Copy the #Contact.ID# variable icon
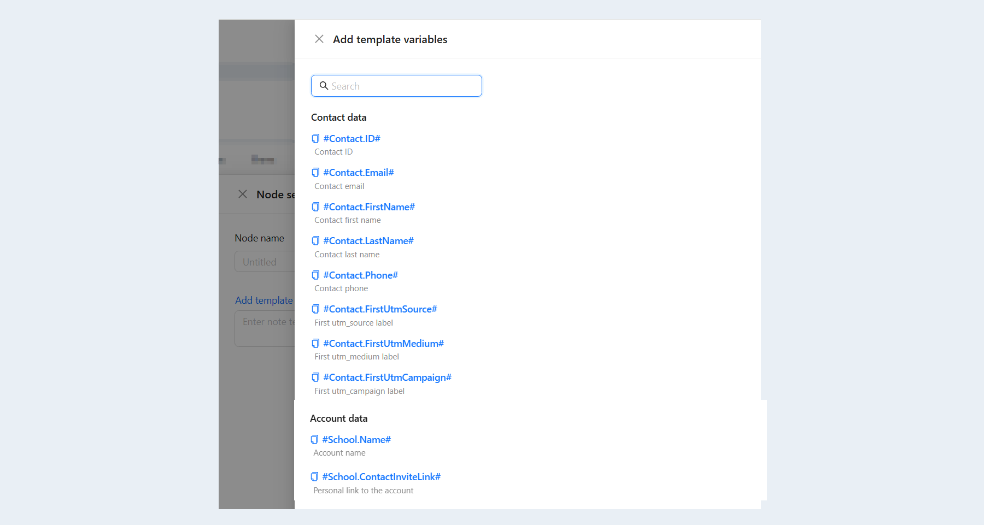Viewport: 984px width, 525px height. pos(315,139)
